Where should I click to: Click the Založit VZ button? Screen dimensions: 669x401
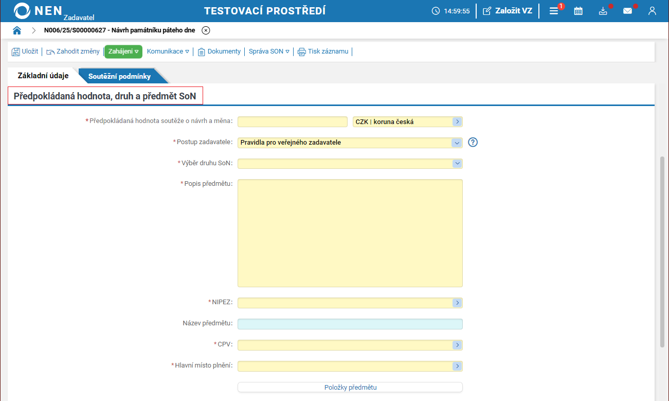coord(508,11)
